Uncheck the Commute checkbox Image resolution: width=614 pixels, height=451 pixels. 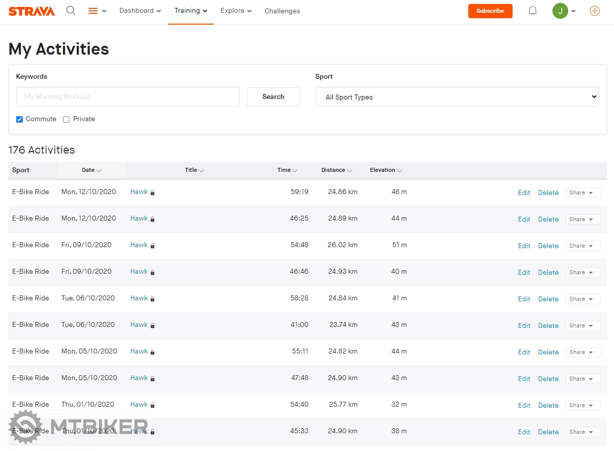pos(20,119)
